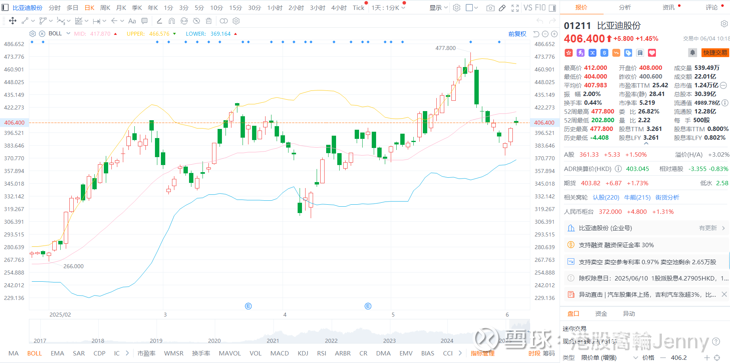Click the 406.2 price input field
The image size is (730, 363).
coord(679,357)
